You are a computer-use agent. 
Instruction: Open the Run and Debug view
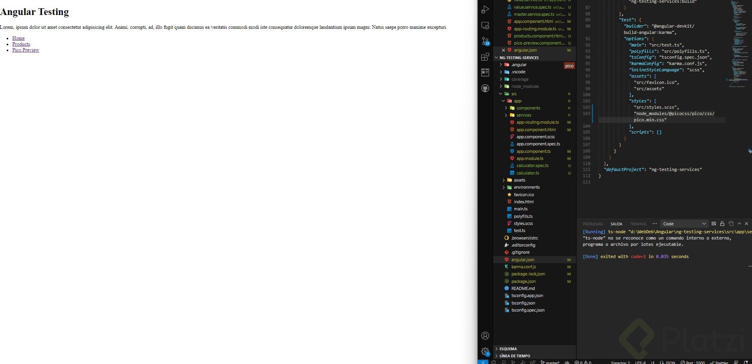point(485,9)
